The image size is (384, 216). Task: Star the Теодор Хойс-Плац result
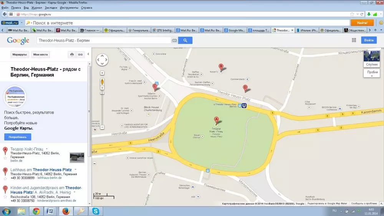(5, 158)
